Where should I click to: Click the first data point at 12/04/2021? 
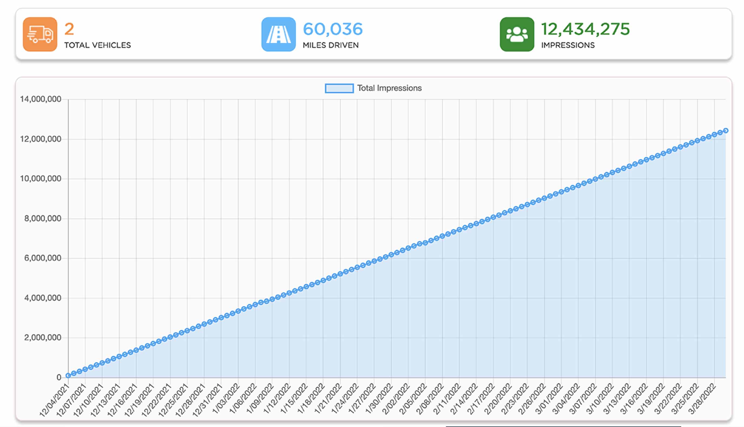coord(68,375)
